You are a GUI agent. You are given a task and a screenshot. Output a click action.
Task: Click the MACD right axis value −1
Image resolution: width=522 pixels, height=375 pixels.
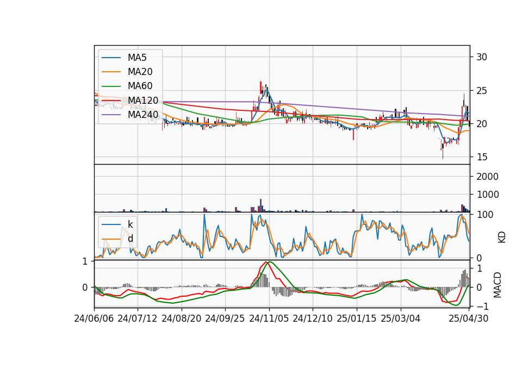pos(482,306)
